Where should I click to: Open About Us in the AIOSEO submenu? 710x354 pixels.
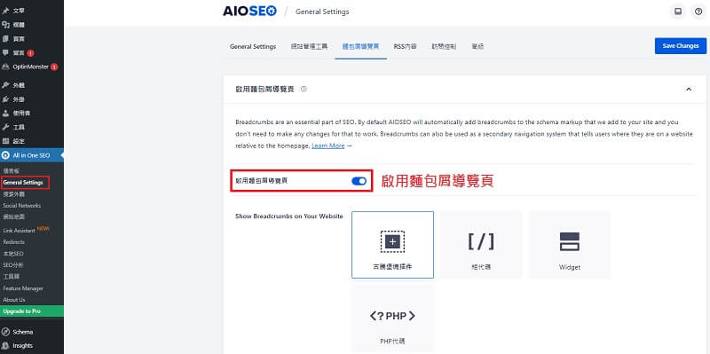14,300
